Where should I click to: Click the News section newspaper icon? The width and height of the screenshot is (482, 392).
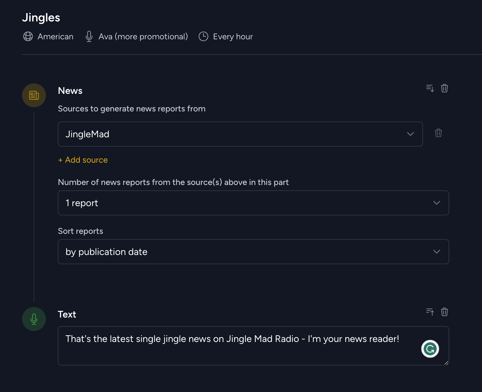(x=34, y=95)
